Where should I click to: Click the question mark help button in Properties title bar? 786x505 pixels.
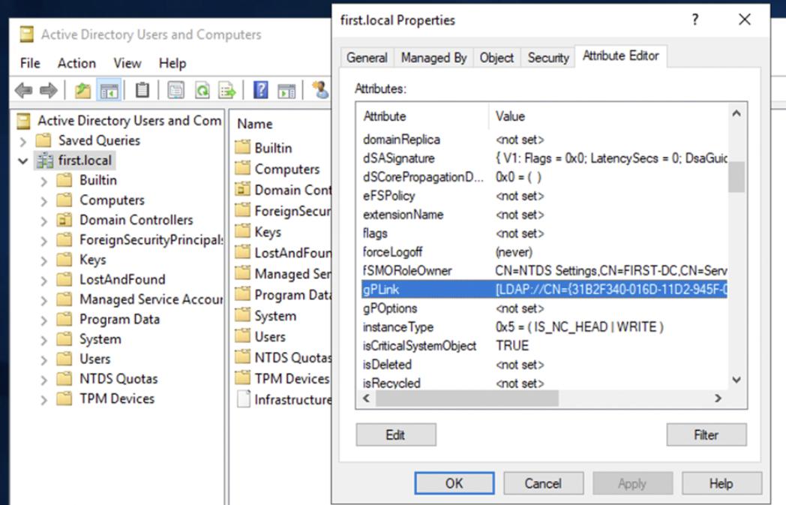[695, 20]
